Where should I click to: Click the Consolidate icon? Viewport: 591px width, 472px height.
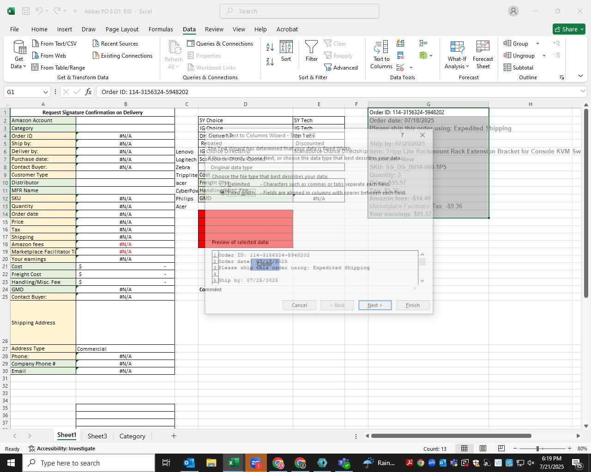pos(423,43)
